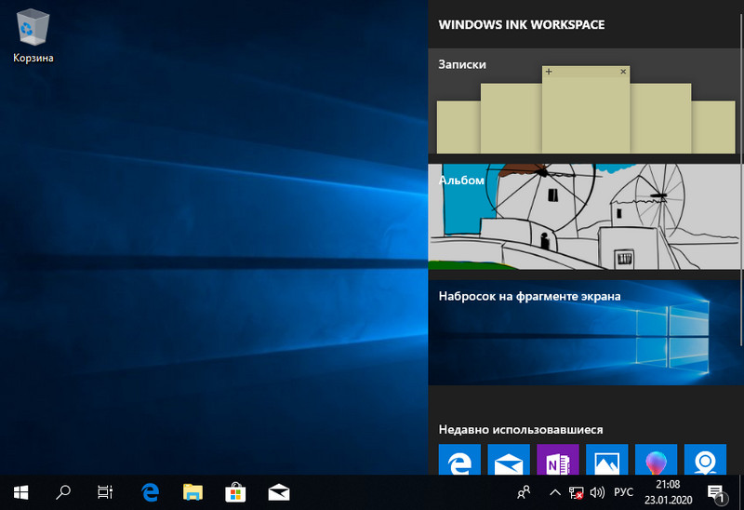Image resolution: width=744 pixels, height=510 pixels.
Task: Open recently used Photos tile
Action: point(607,459)
